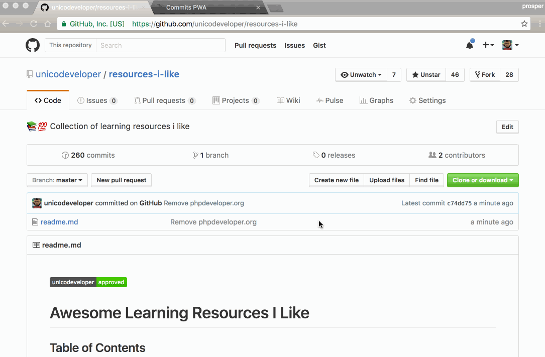Click the browser home icon
The width and height of the screenshot is (545, 357).
[48, 24]
